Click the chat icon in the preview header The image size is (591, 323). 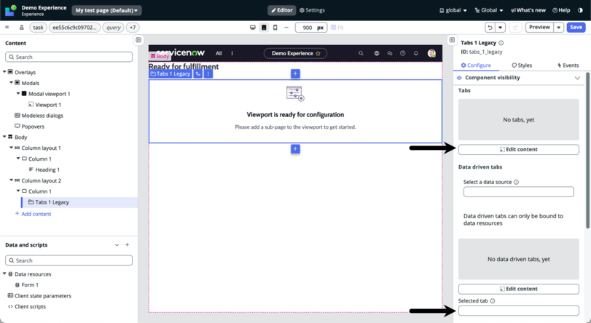[390, 53]
